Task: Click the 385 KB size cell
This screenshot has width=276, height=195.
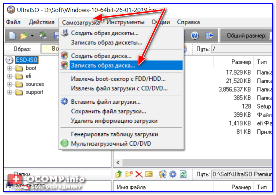Action: click(242, 98)
